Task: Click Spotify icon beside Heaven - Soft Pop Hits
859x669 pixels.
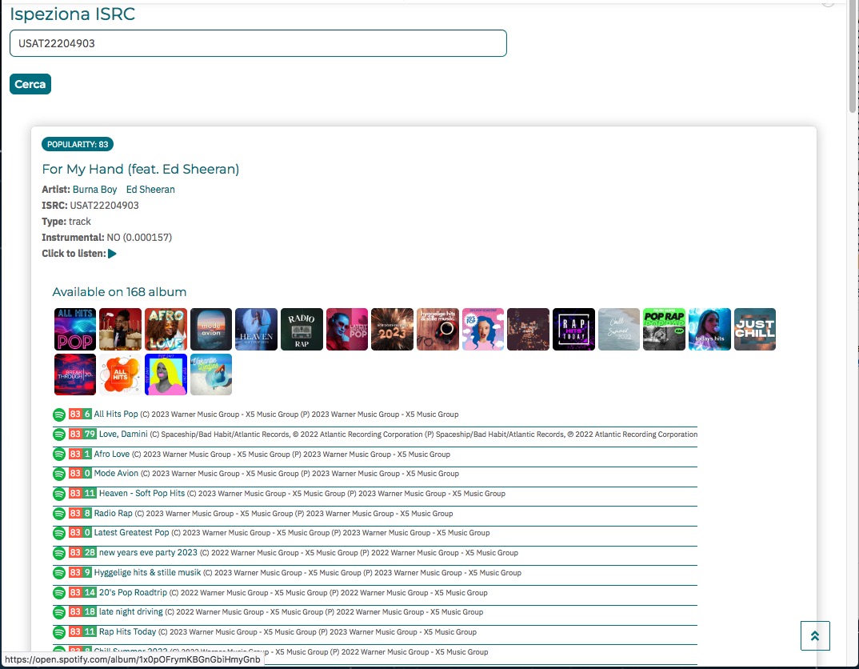Action: click(59, 494)
